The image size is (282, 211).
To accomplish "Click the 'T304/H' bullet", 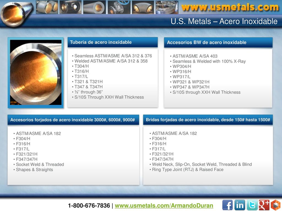I will pyautogui.click(x=82, y=66).
